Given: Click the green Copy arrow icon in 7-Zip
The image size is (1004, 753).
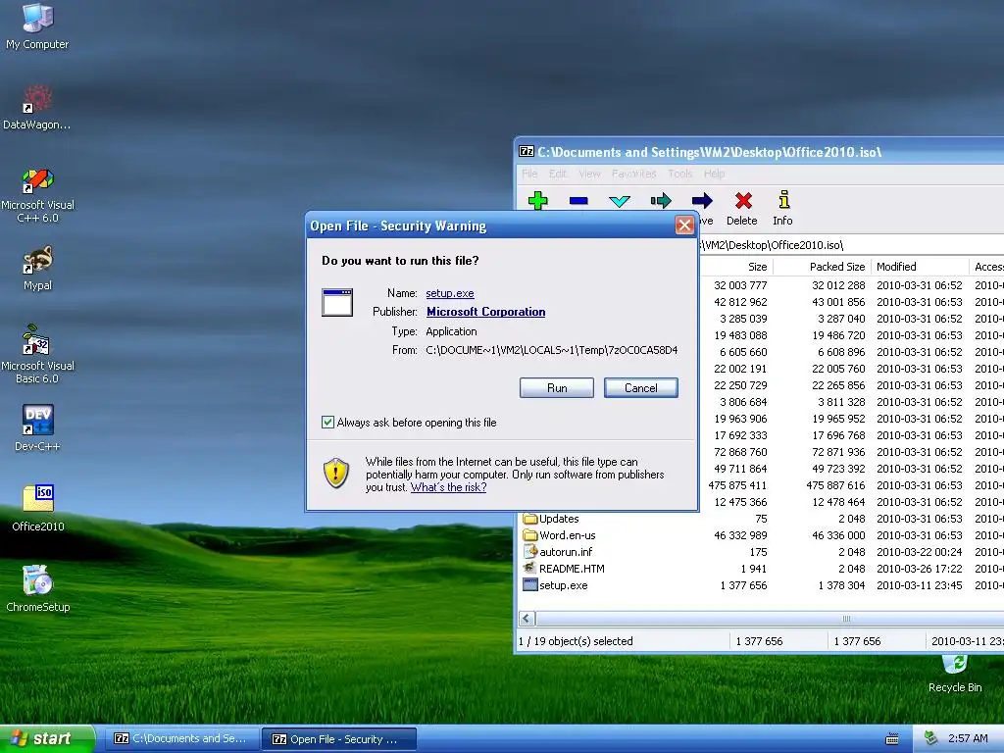Looking at the screenshot, I should tap(661, 201).
